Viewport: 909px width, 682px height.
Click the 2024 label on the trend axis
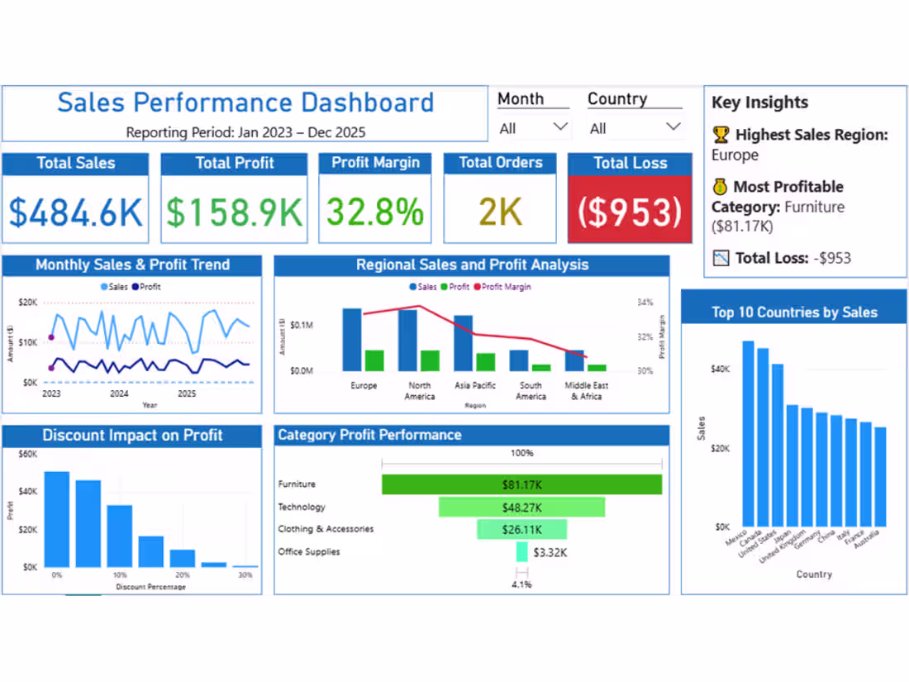pyautogui.click(x=120, y=393)
